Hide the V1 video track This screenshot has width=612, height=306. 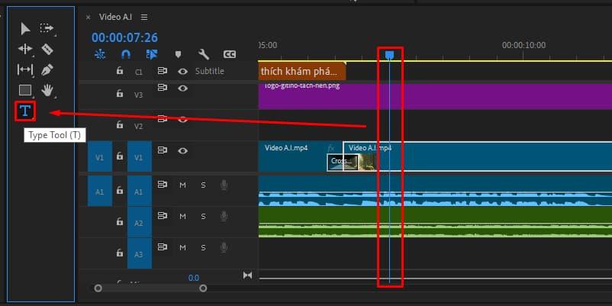point(182,150)
